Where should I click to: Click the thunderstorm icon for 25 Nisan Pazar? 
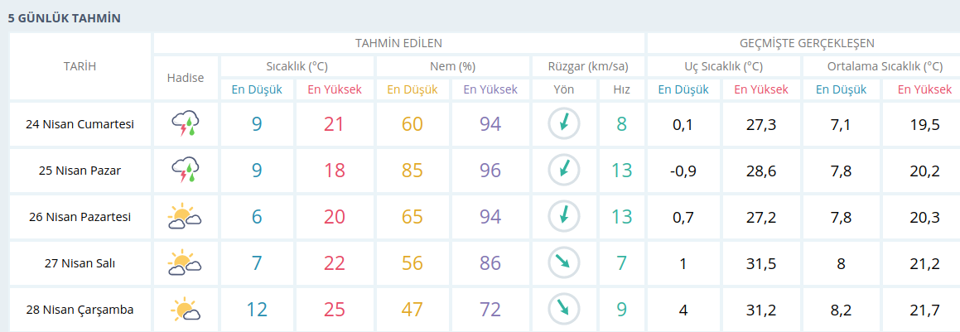coord(186,171)
